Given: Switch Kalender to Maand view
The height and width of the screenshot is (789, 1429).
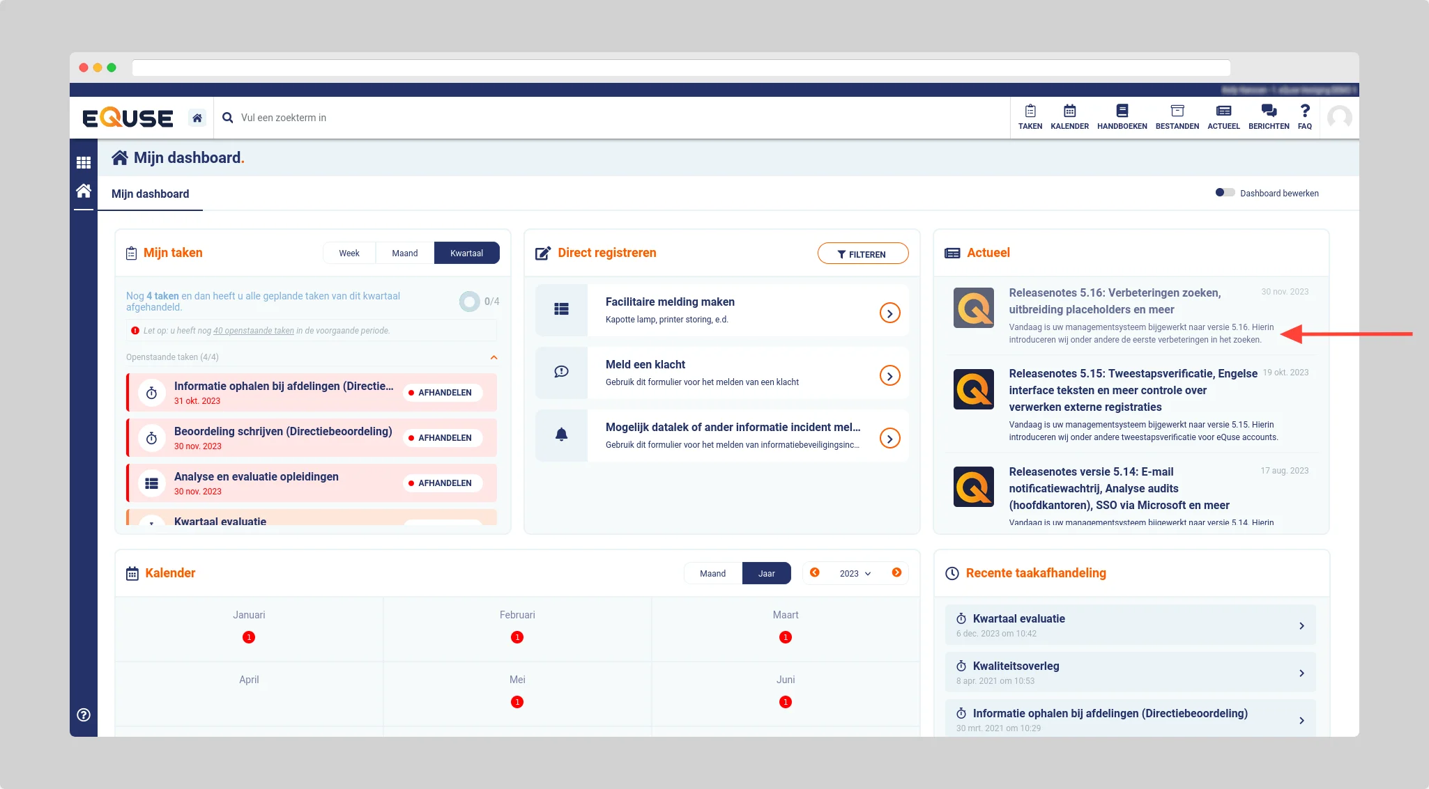Looking at the screenshot, I should (712, 573).
